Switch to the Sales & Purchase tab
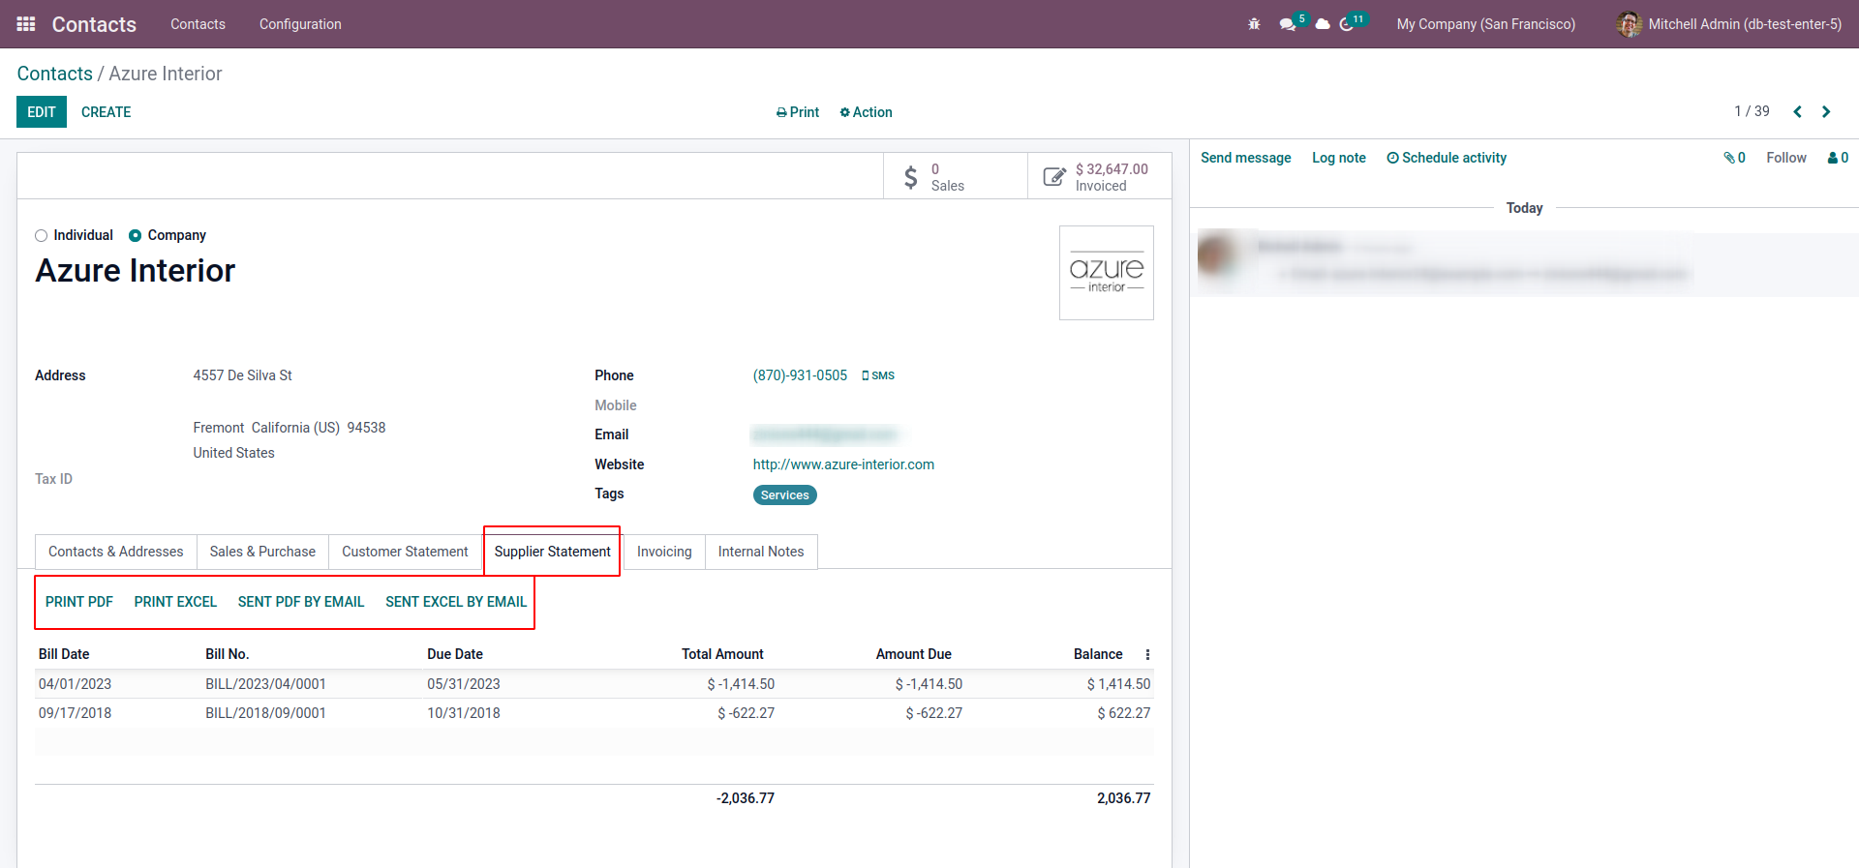The height and width of the screenshot is (868, 1859). (262, 552)
